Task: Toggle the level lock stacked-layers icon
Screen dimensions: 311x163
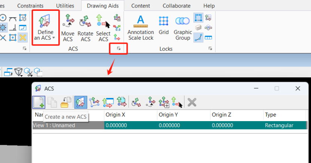Action: point(198,28)
